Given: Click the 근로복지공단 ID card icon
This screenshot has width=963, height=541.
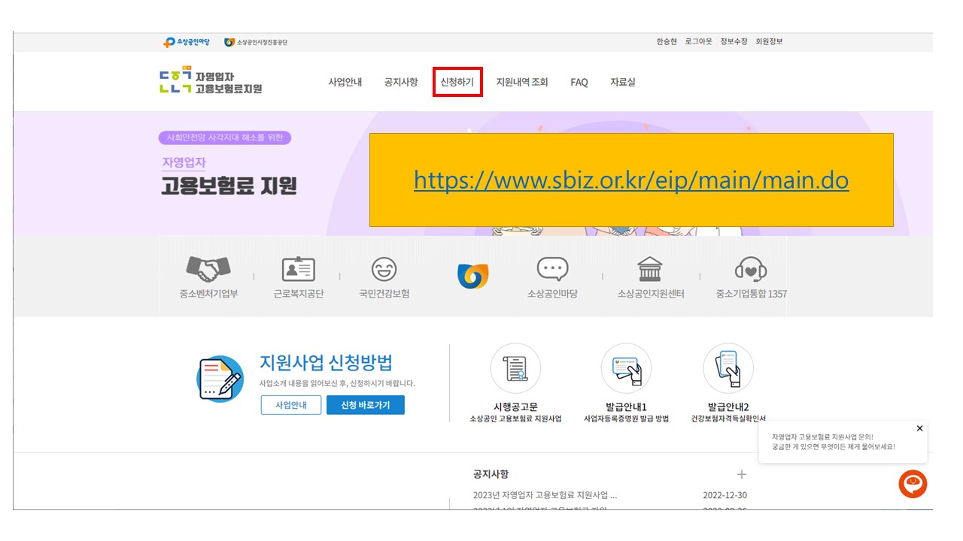Looking at the screenshot, I should 299,268.
